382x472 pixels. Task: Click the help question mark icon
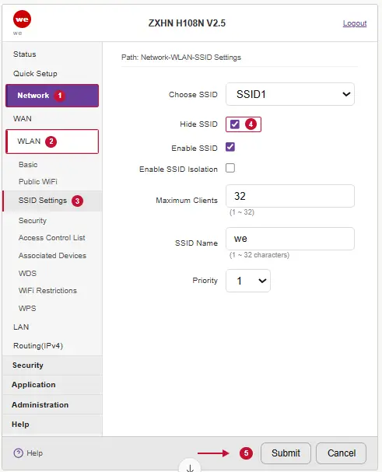tap(19, 453)
